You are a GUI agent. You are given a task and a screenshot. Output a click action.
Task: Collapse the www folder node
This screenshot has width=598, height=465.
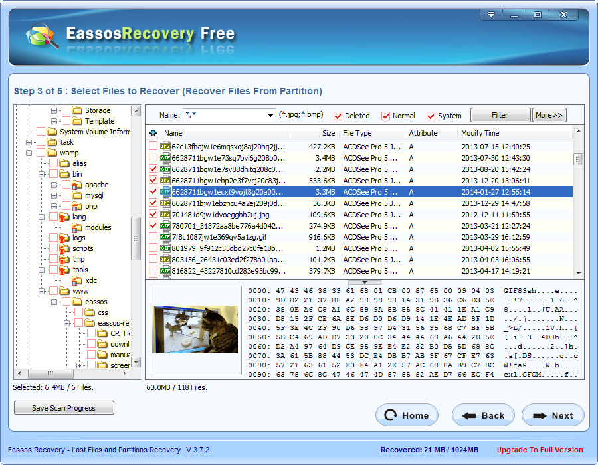tap(41, 292)
